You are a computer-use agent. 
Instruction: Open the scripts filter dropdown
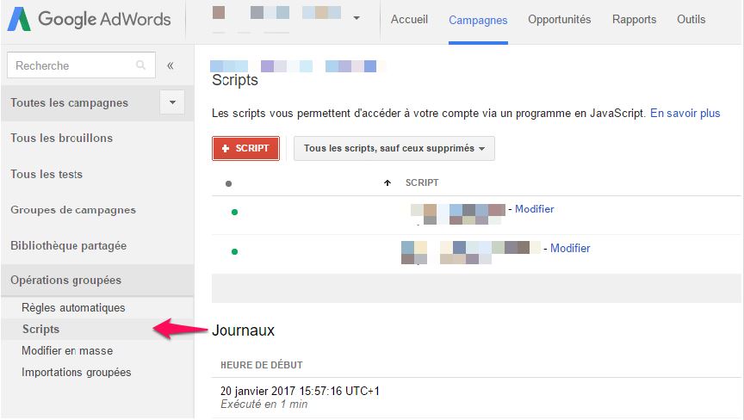pyautogui.click(x=394, y=148)
